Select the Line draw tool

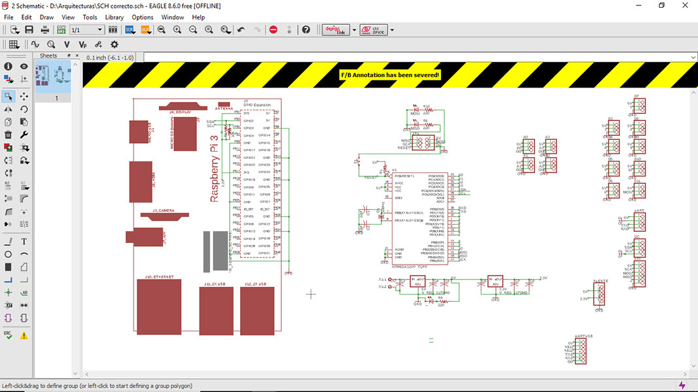[8, 241]
